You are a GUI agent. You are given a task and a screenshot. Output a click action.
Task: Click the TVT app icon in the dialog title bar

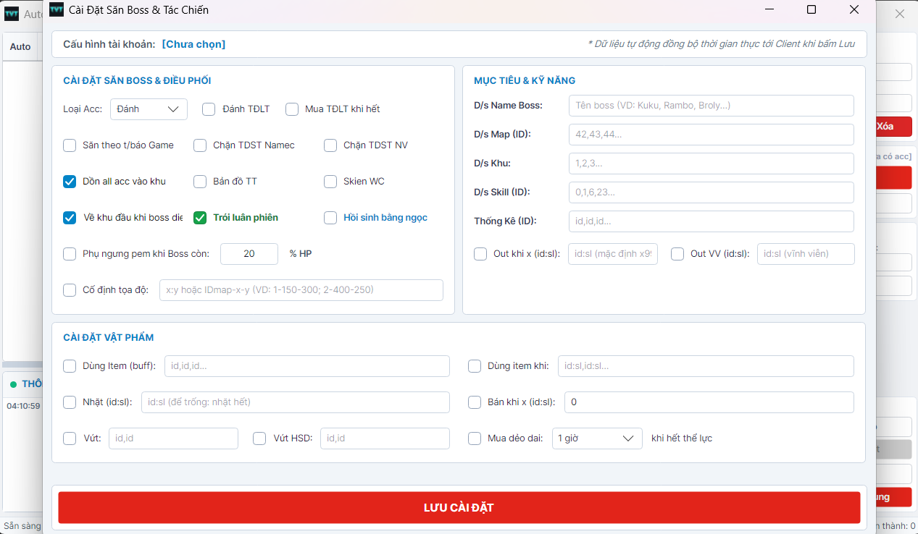pos(56,9)
